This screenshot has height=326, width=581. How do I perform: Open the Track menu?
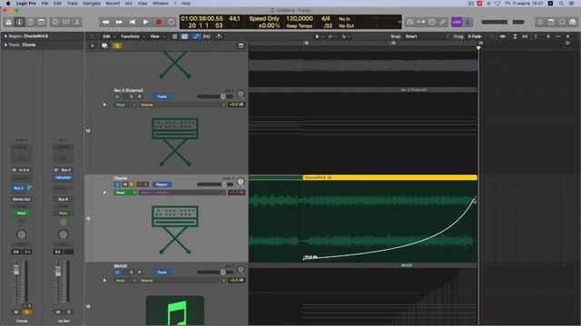point(73,4)
